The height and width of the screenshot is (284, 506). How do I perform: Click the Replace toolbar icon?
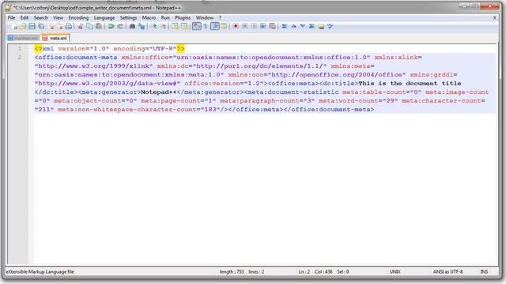142,27
